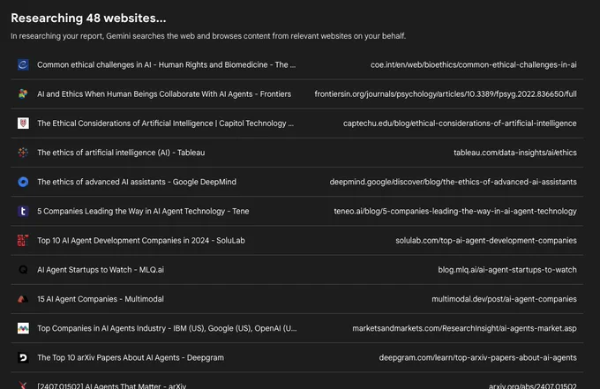
Task: Click the coe.int bioethics URL
Action: tap(473, 64)
